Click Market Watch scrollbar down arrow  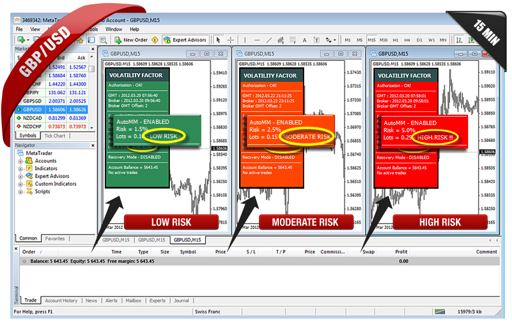pyautogui.click(x=92, y=127)
